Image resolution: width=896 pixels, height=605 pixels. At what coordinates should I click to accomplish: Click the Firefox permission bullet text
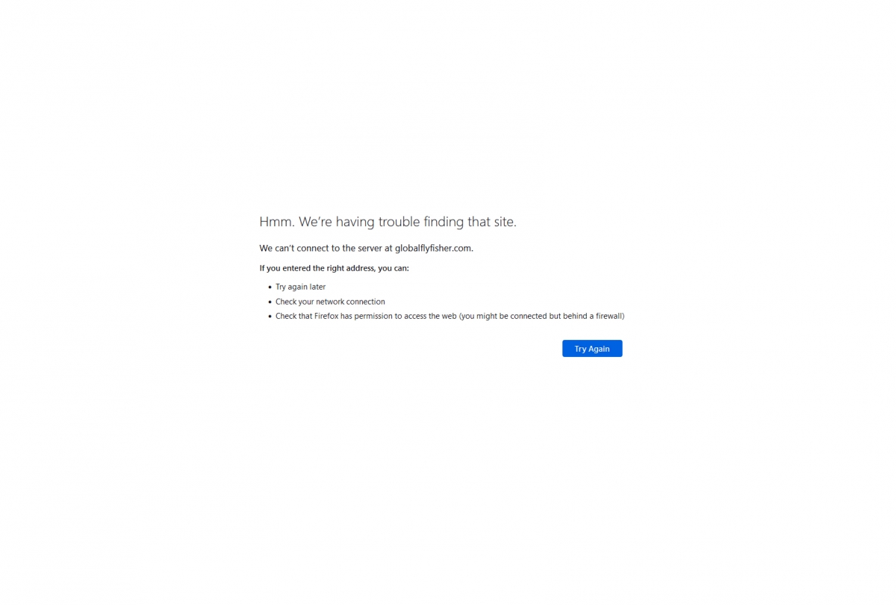(449, 316)
